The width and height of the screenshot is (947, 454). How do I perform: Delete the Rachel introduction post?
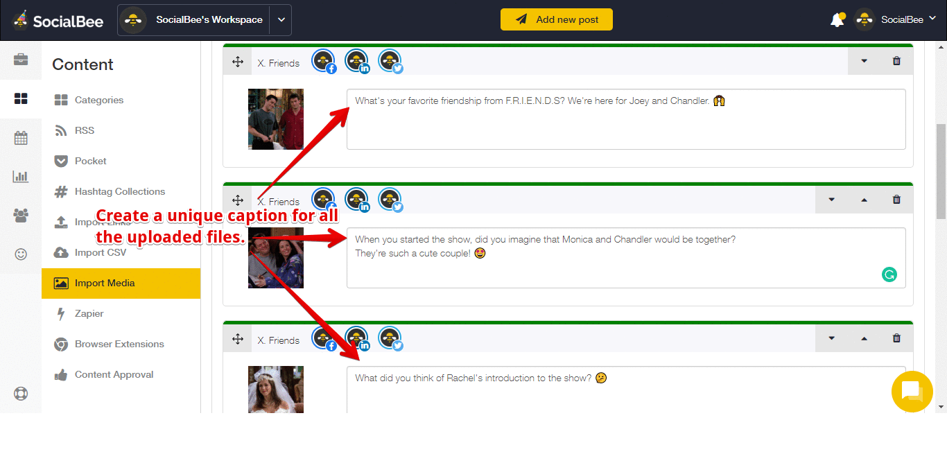click(896, 338)
